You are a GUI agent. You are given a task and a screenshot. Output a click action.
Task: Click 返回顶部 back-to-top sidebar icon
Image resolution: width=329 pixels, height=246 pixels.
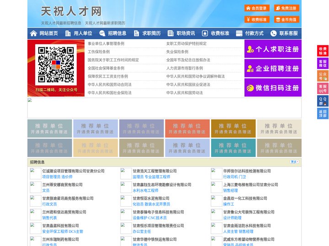pos(323,113)
